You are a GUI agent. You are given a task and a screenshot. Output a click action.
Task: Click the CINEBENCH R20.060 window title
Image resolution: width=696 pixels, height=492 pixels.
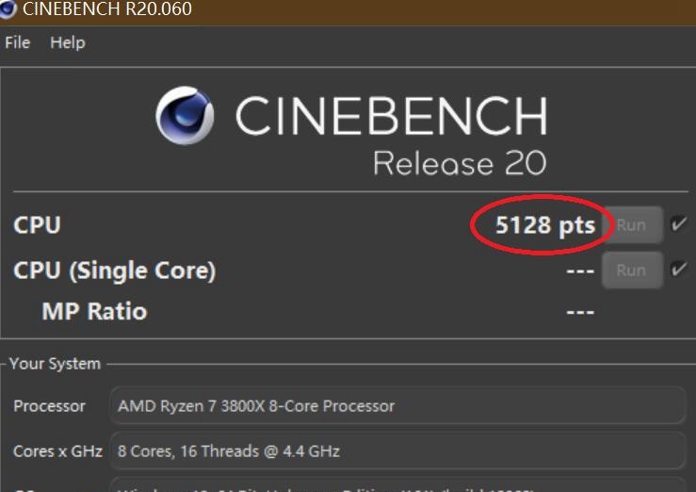coord(107,8)
